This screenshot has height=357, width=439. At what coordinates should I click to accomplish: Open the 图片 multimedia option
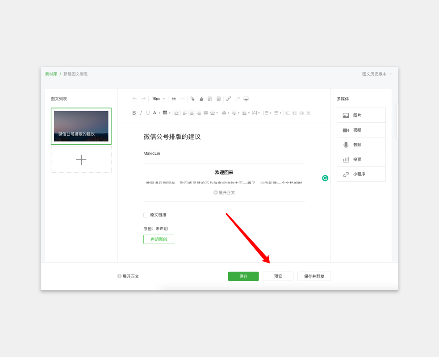tap(361, 115)
